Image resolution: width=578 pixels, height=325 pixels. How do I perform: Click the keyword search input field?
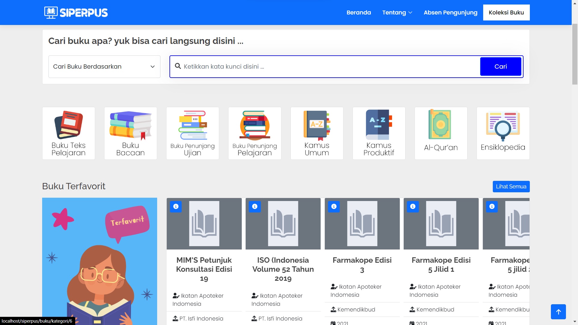coord(328,67)
